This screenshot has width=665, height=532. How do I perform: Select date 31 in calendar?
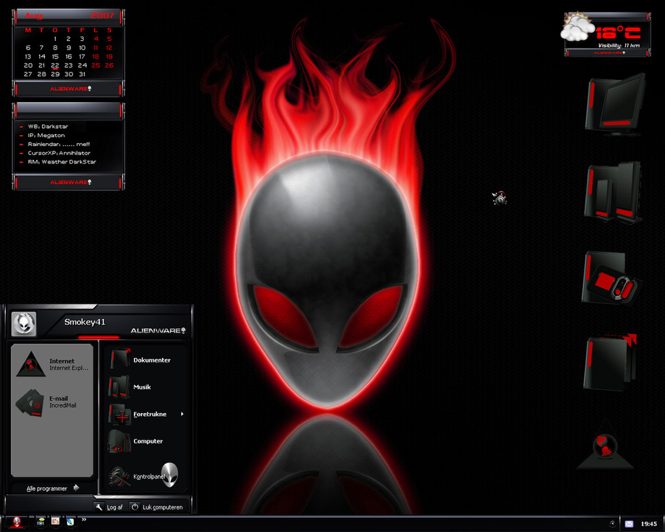(x=82, y=74)
